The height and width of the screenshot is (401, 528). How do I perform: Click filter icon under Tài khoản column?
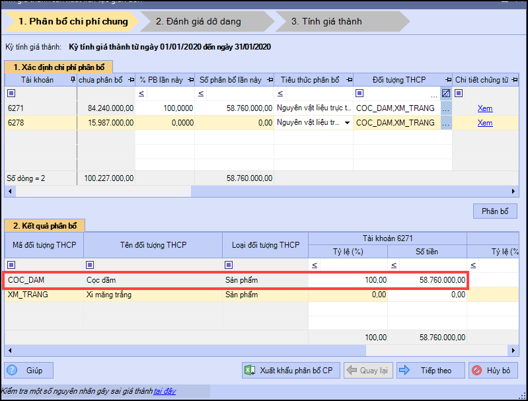click(11, 93)
